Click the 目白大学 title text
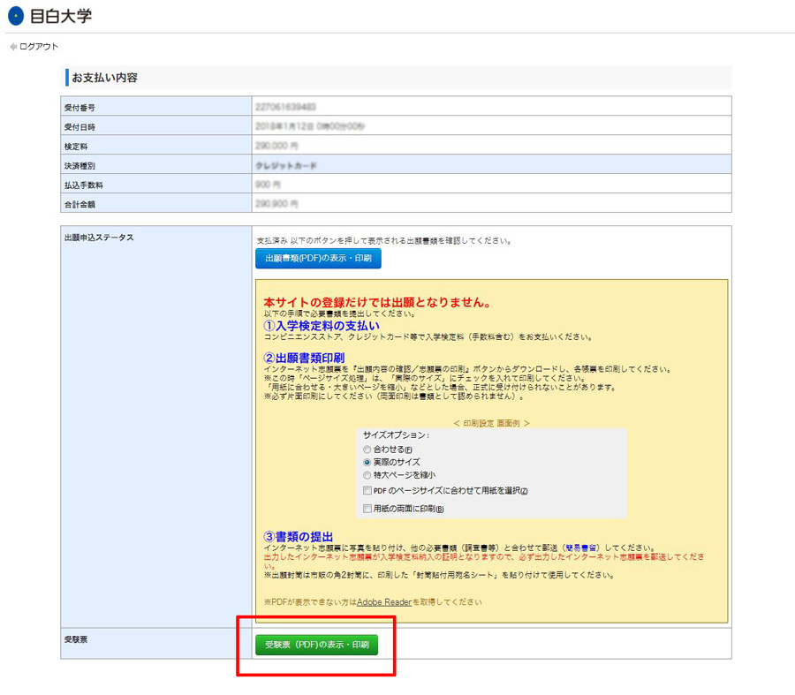This screenshot has width=795, height=695. pos(61,16)
